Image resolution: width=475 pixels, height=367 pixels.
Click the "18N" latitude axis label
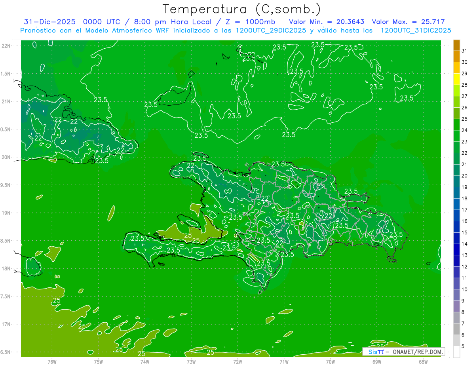[6, 268]
